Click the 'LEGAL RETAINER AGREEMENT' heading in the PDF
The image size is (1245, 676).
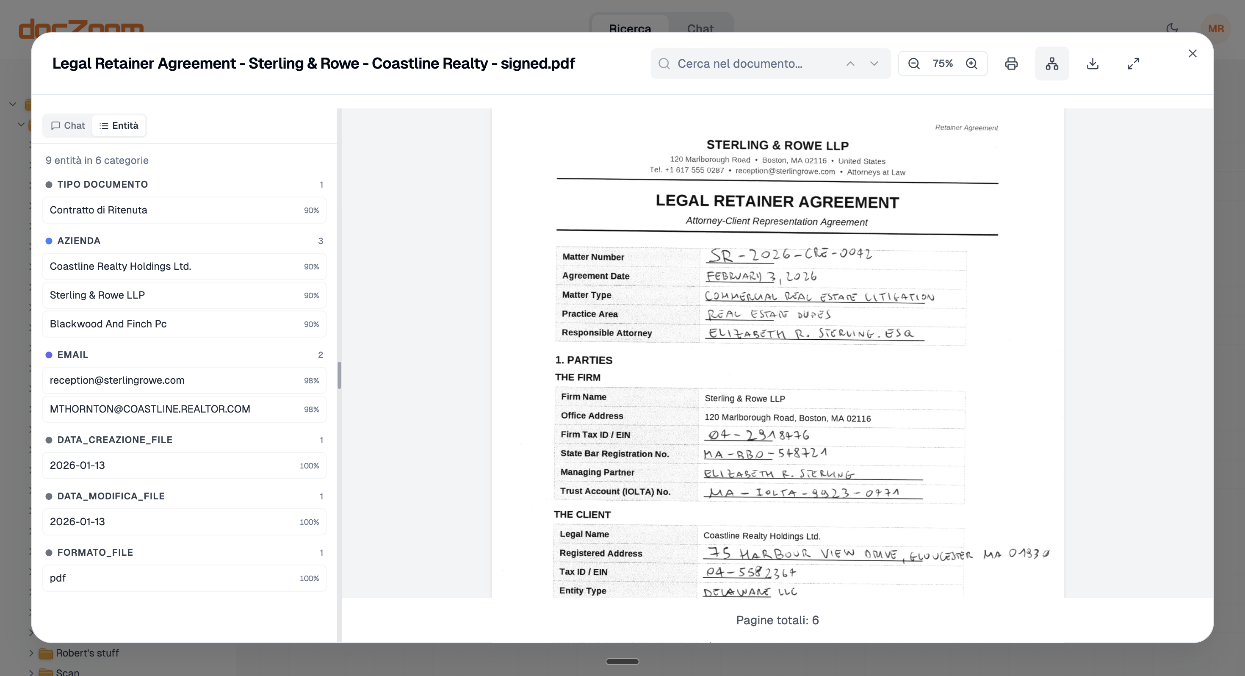[777, 202]
